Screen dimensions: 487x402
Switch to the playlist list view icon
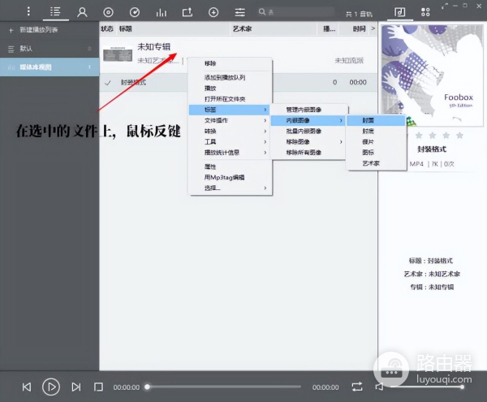(x=55, y=12)
